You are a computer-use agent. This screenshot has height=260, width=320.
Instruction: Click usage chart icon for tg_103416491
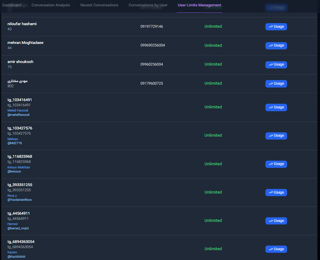coord(271,107)
